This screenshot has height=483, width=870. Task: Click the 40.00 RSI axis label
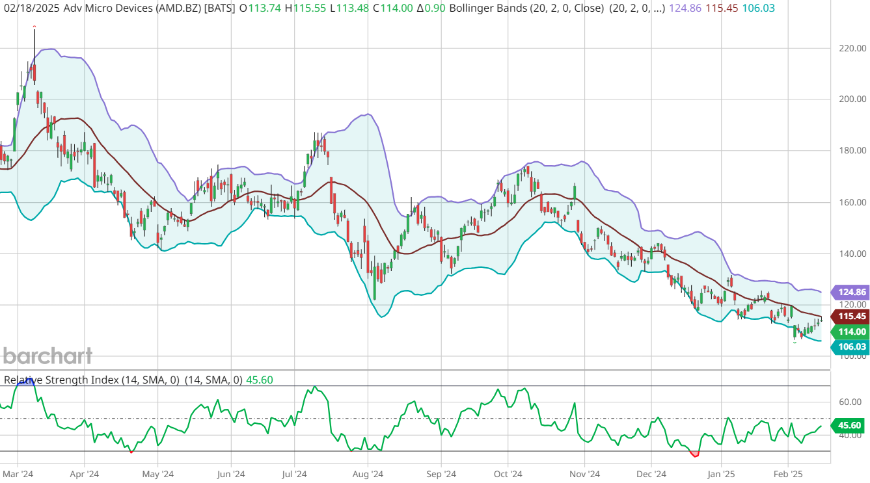(x=850, y=435)
